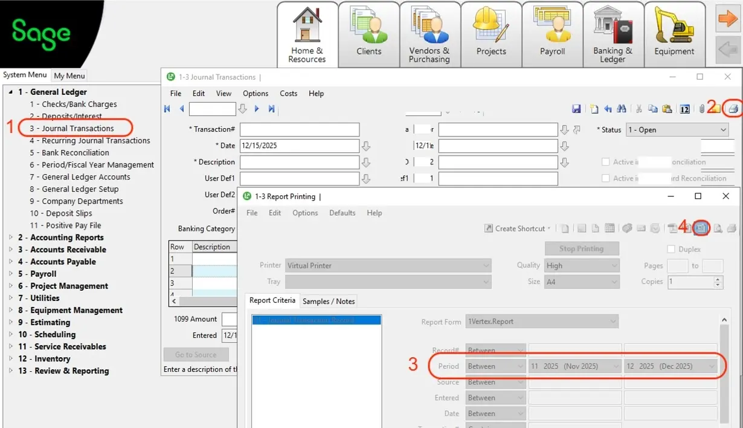Tick the second 'Active in' Reconciliation checkbox

coord(606,178)
